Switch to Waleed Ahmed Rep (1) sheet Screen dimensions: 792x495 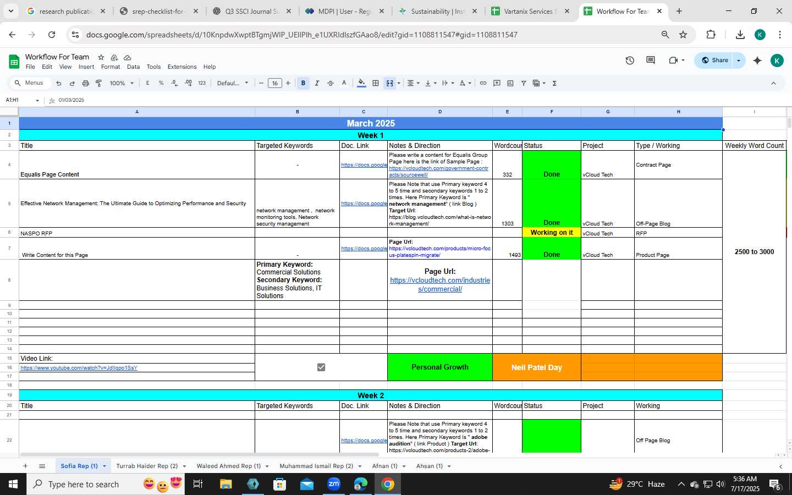pyautogui.click(x=229, y=466)
